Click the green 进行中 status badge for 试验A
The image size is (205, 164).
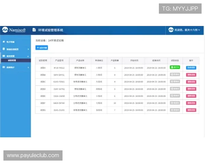[x=175, y=68]
